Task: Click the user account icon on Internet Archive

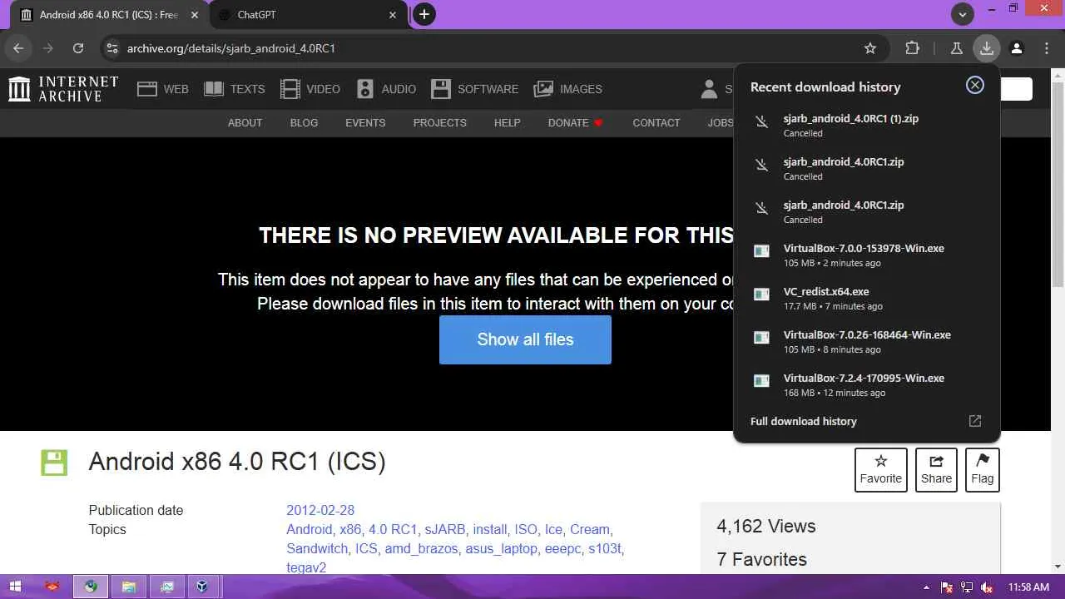Action: pos(710,89)
